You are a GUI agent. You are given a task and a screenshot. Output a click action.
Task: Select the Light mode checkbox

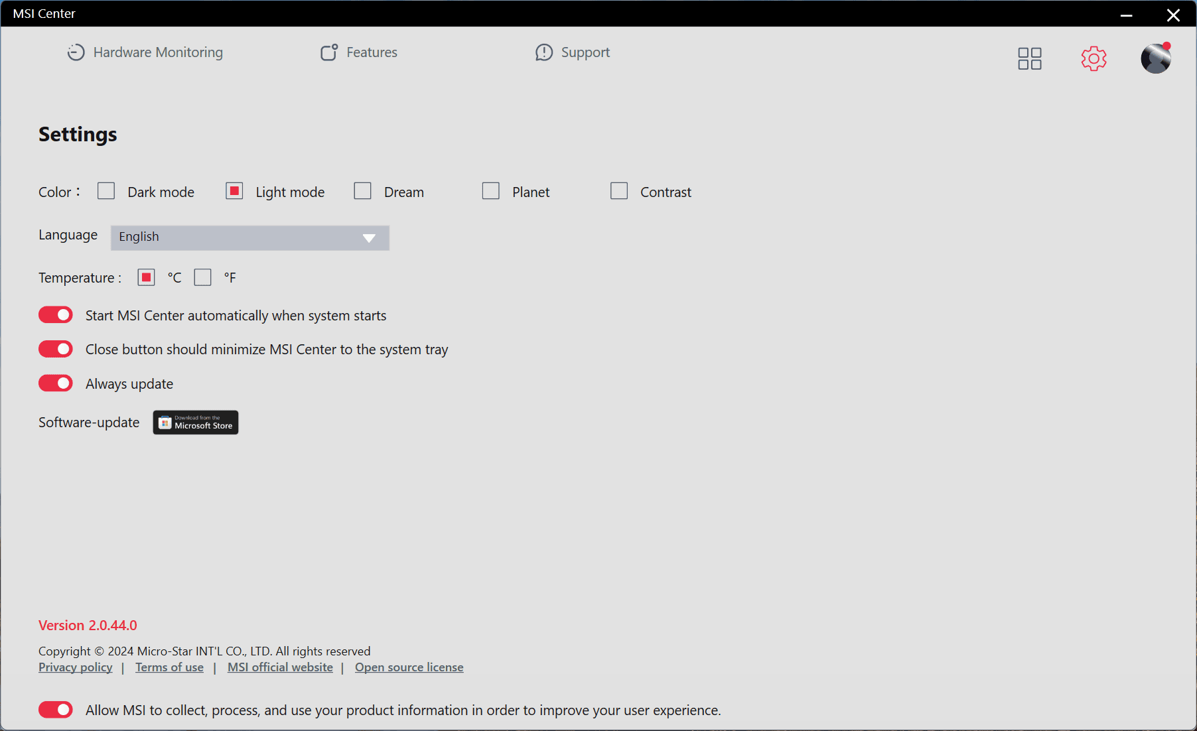click(234, 191)
